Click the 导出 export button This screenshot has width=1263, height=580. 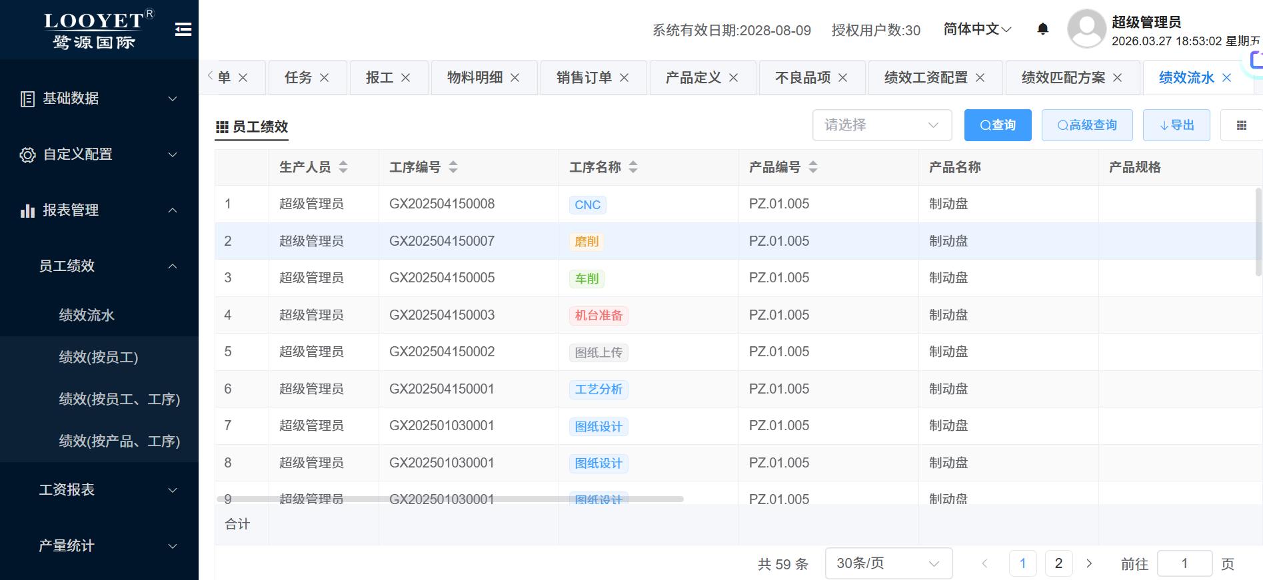pyautogui.click(x=1176, y=125)
